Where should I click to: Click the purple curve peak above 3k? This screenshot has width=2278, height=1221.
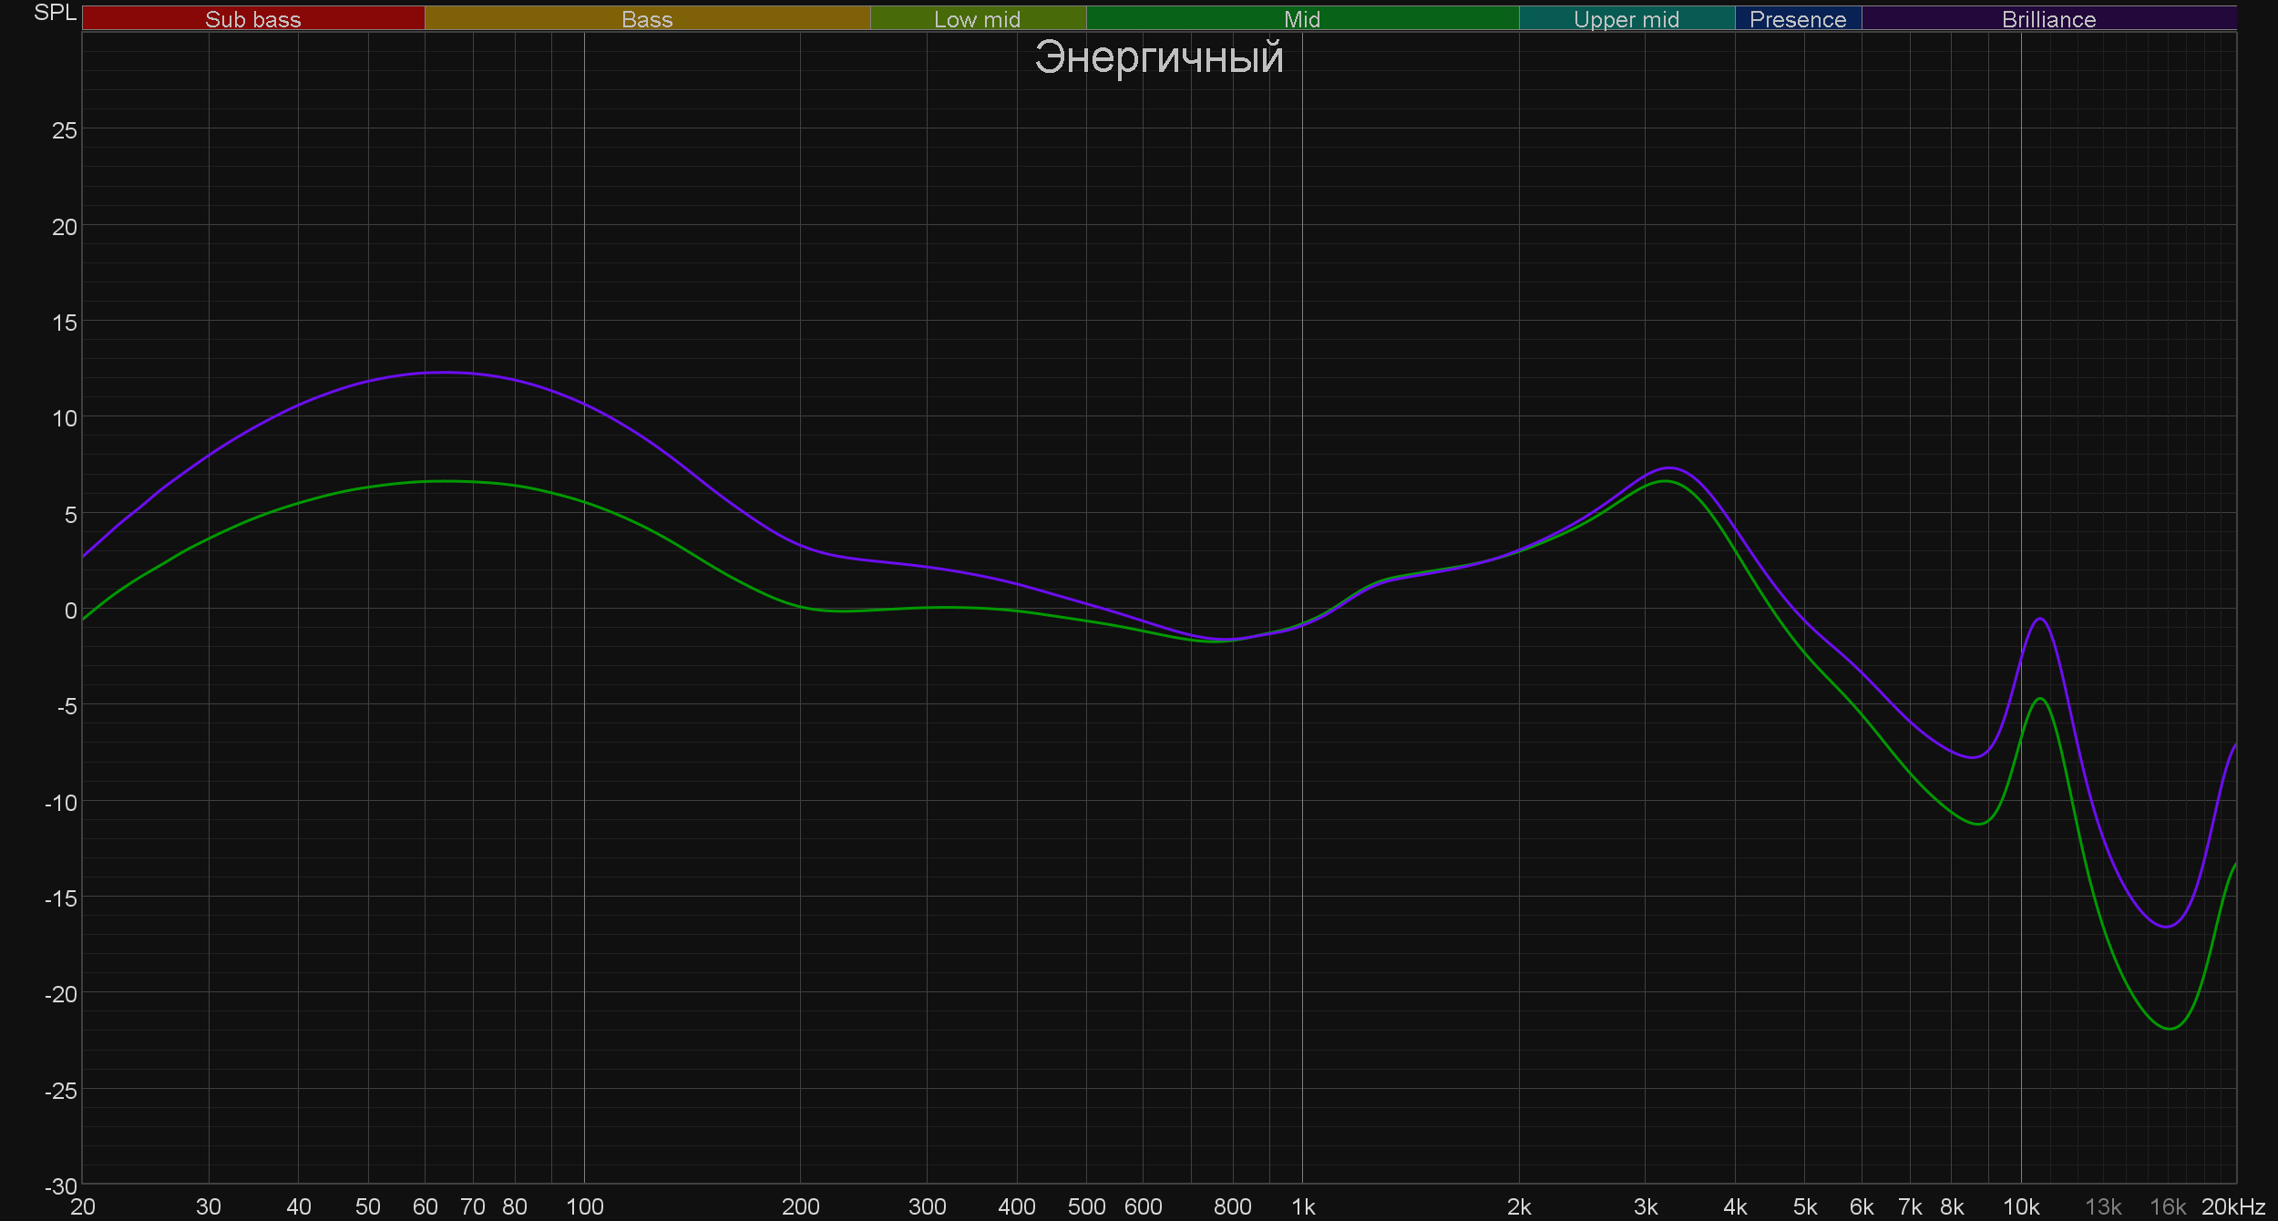1670,468
